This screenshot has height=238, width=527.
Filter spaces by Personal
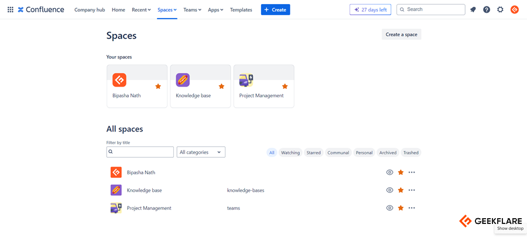click(x=364, y=153)
